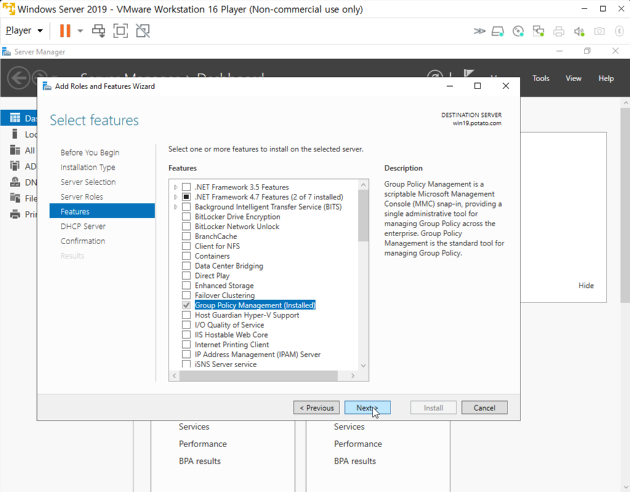Click the features list horizontal scrollbar thumb
630x492 pixels.
click(x=259, y=376)
